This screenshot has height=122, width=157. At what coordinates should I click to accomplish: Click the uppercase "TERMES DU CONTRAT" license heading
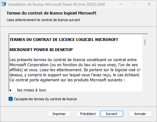click(x=64, y=40)
